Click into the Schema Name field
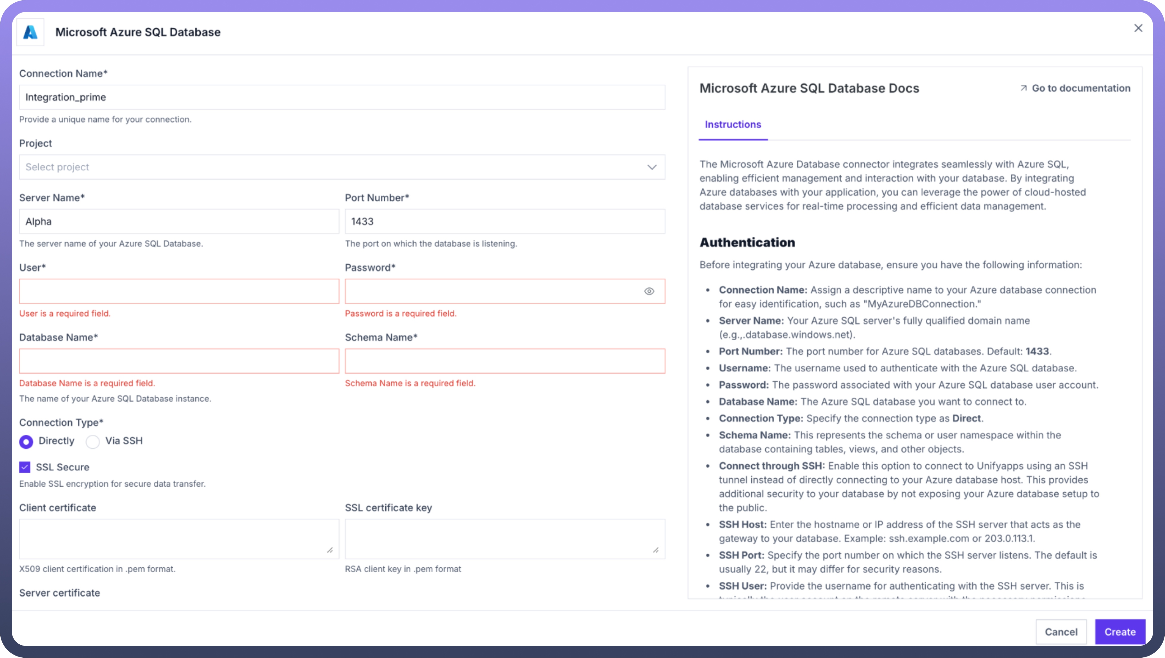Screen dimensions: 1165x658 (504, 361)
